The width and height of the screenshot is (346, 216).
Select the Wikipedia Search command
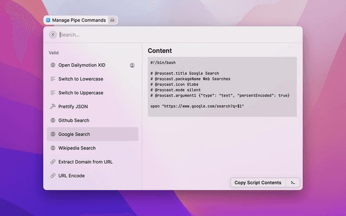pos(77,148)
